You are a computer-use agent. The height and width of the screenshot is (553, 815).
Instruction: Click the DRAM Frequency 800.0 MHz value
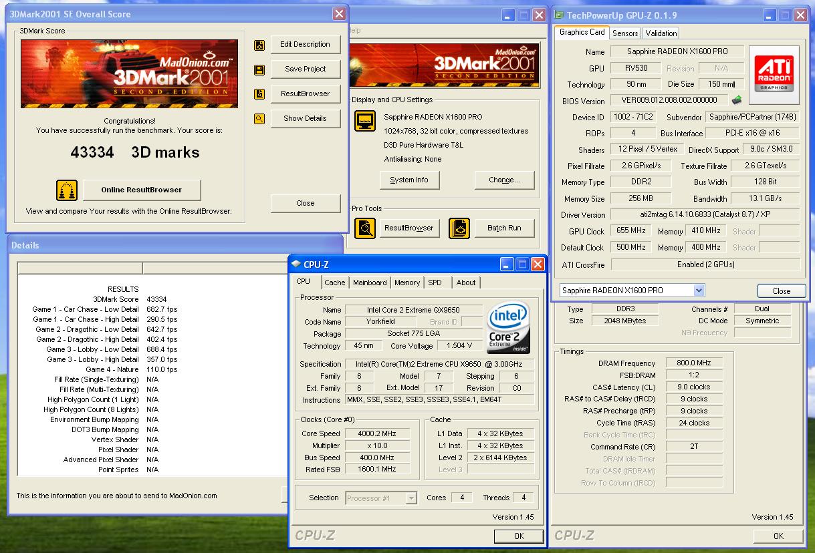pos(694,363)
